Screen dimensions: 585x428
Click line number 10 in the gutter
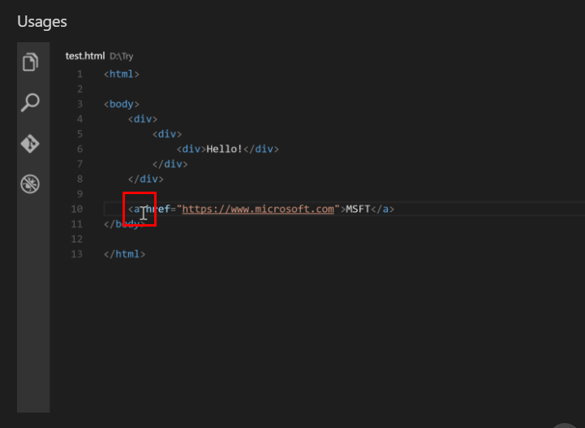point(77,209)
